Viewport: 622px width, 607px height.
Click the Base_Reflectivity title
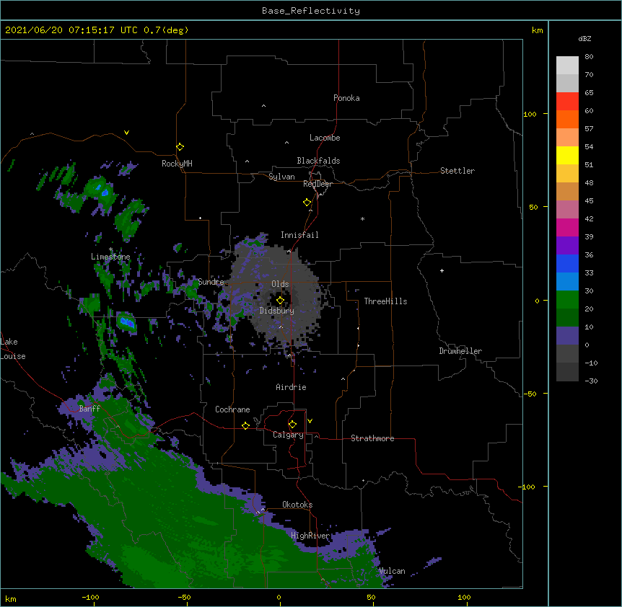point(311,11)
